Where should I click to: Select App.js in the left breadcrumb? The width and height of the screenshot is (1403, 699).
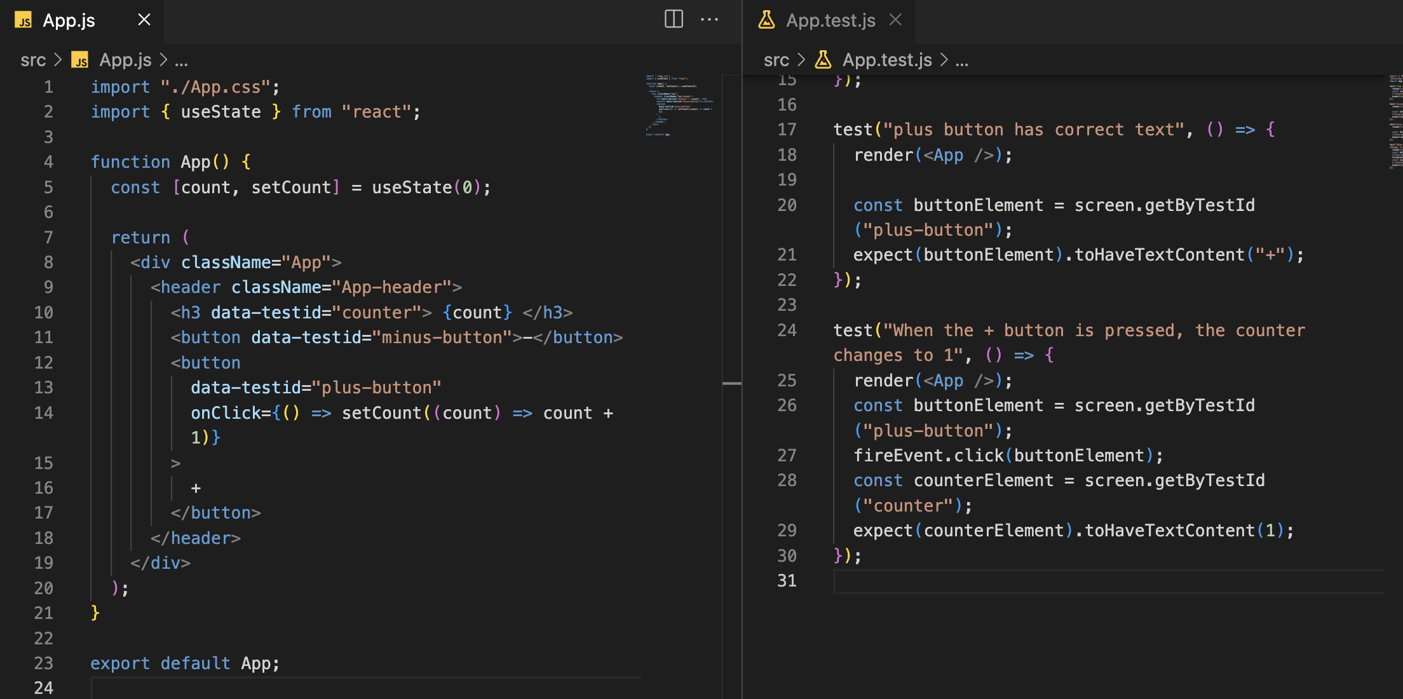(125, 60)
